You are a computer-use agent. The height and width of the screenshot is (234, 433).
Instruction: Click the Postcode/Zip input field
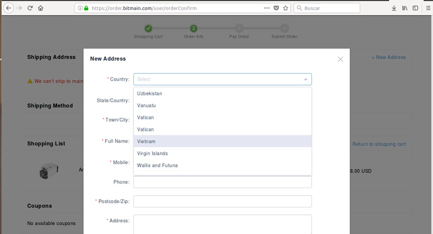pos(222,201)
